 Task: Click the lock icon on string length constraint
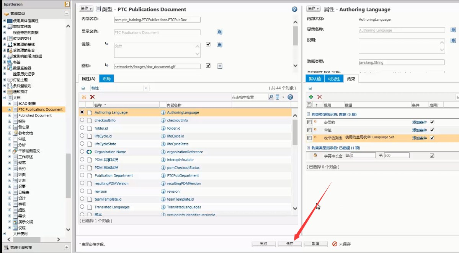pyautogui.click(x=315, y=155)
